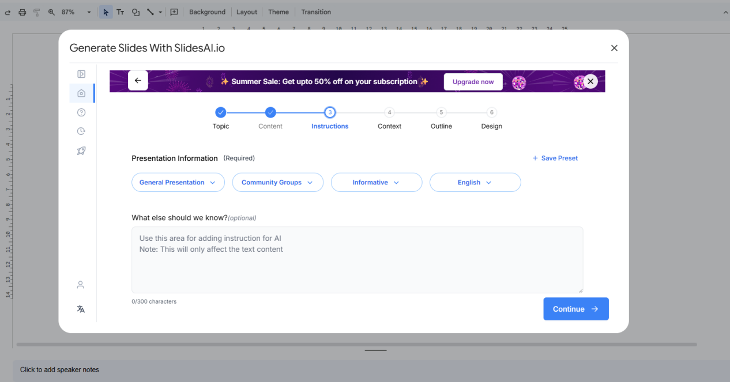Image resolution: width=730 pixels, height=382 pixels.
Task: Jump to the Topic step
Action: 220,113
